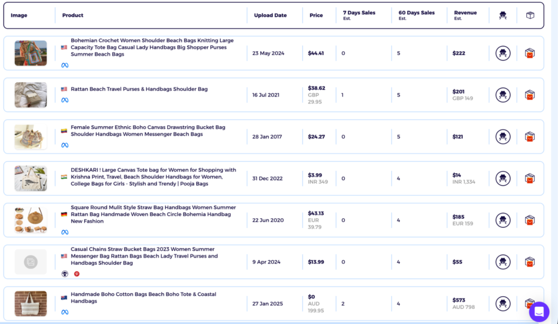Click upload date 23 May 2024
This screenshot has width=558, height=324.
pyautogui.click(x=268, y=53)
